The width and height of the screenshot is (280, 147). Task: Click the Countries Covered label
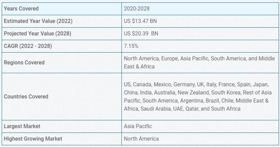(26, 97)
